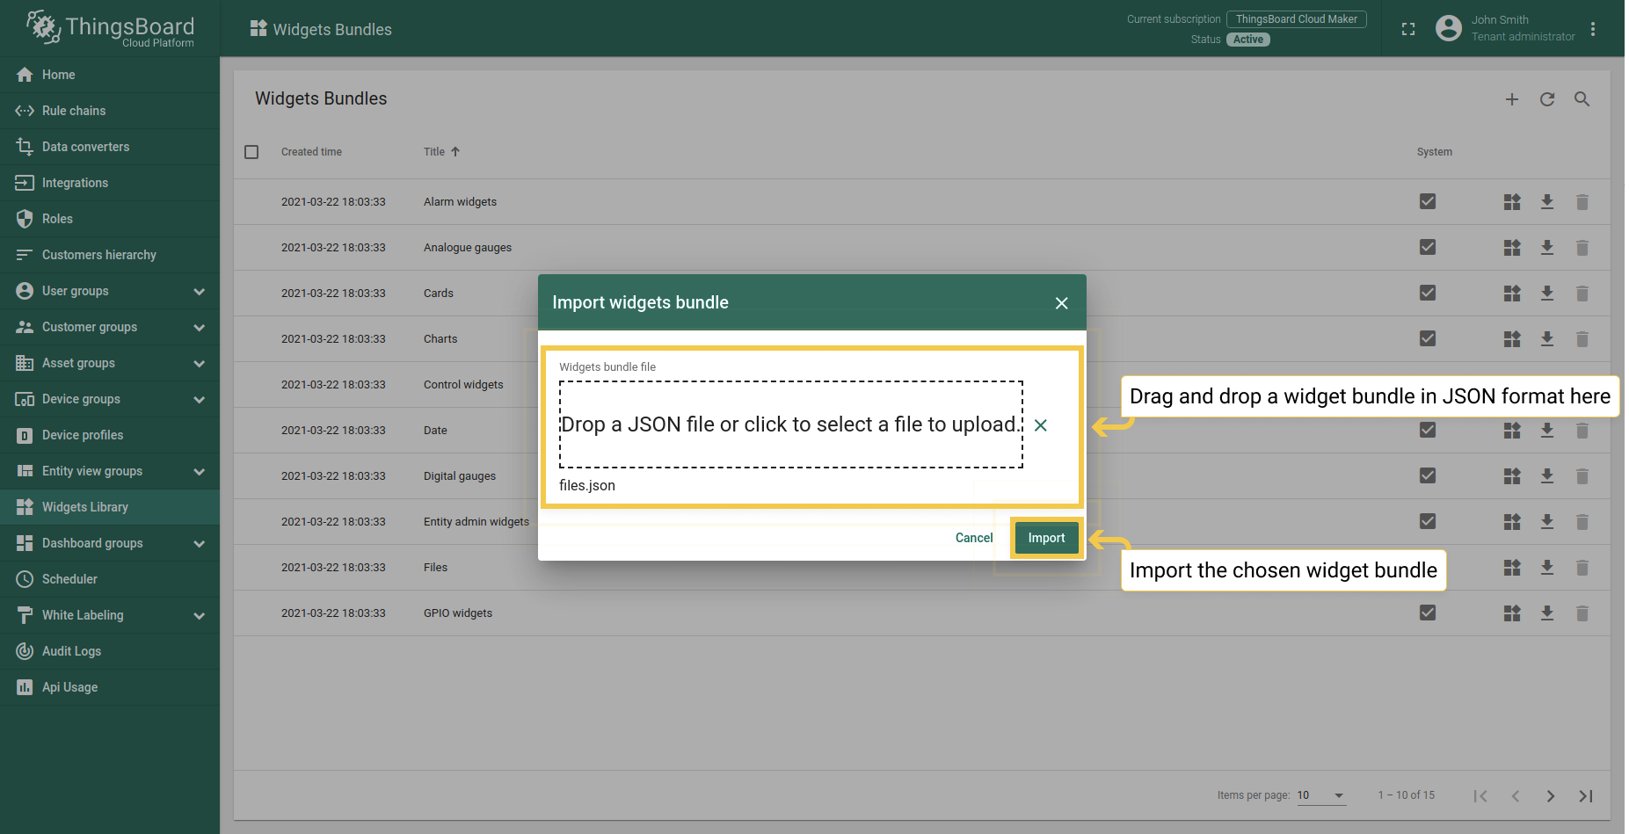Click the John Smith profile avatar

[x=1449, y=28]
